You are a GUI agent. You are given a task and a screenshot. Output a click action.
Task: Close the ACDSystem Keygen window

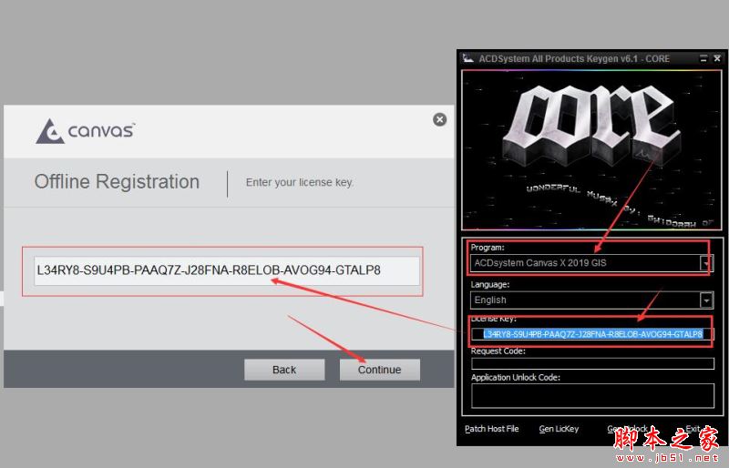pyautogui.click(x=717, y=58)
